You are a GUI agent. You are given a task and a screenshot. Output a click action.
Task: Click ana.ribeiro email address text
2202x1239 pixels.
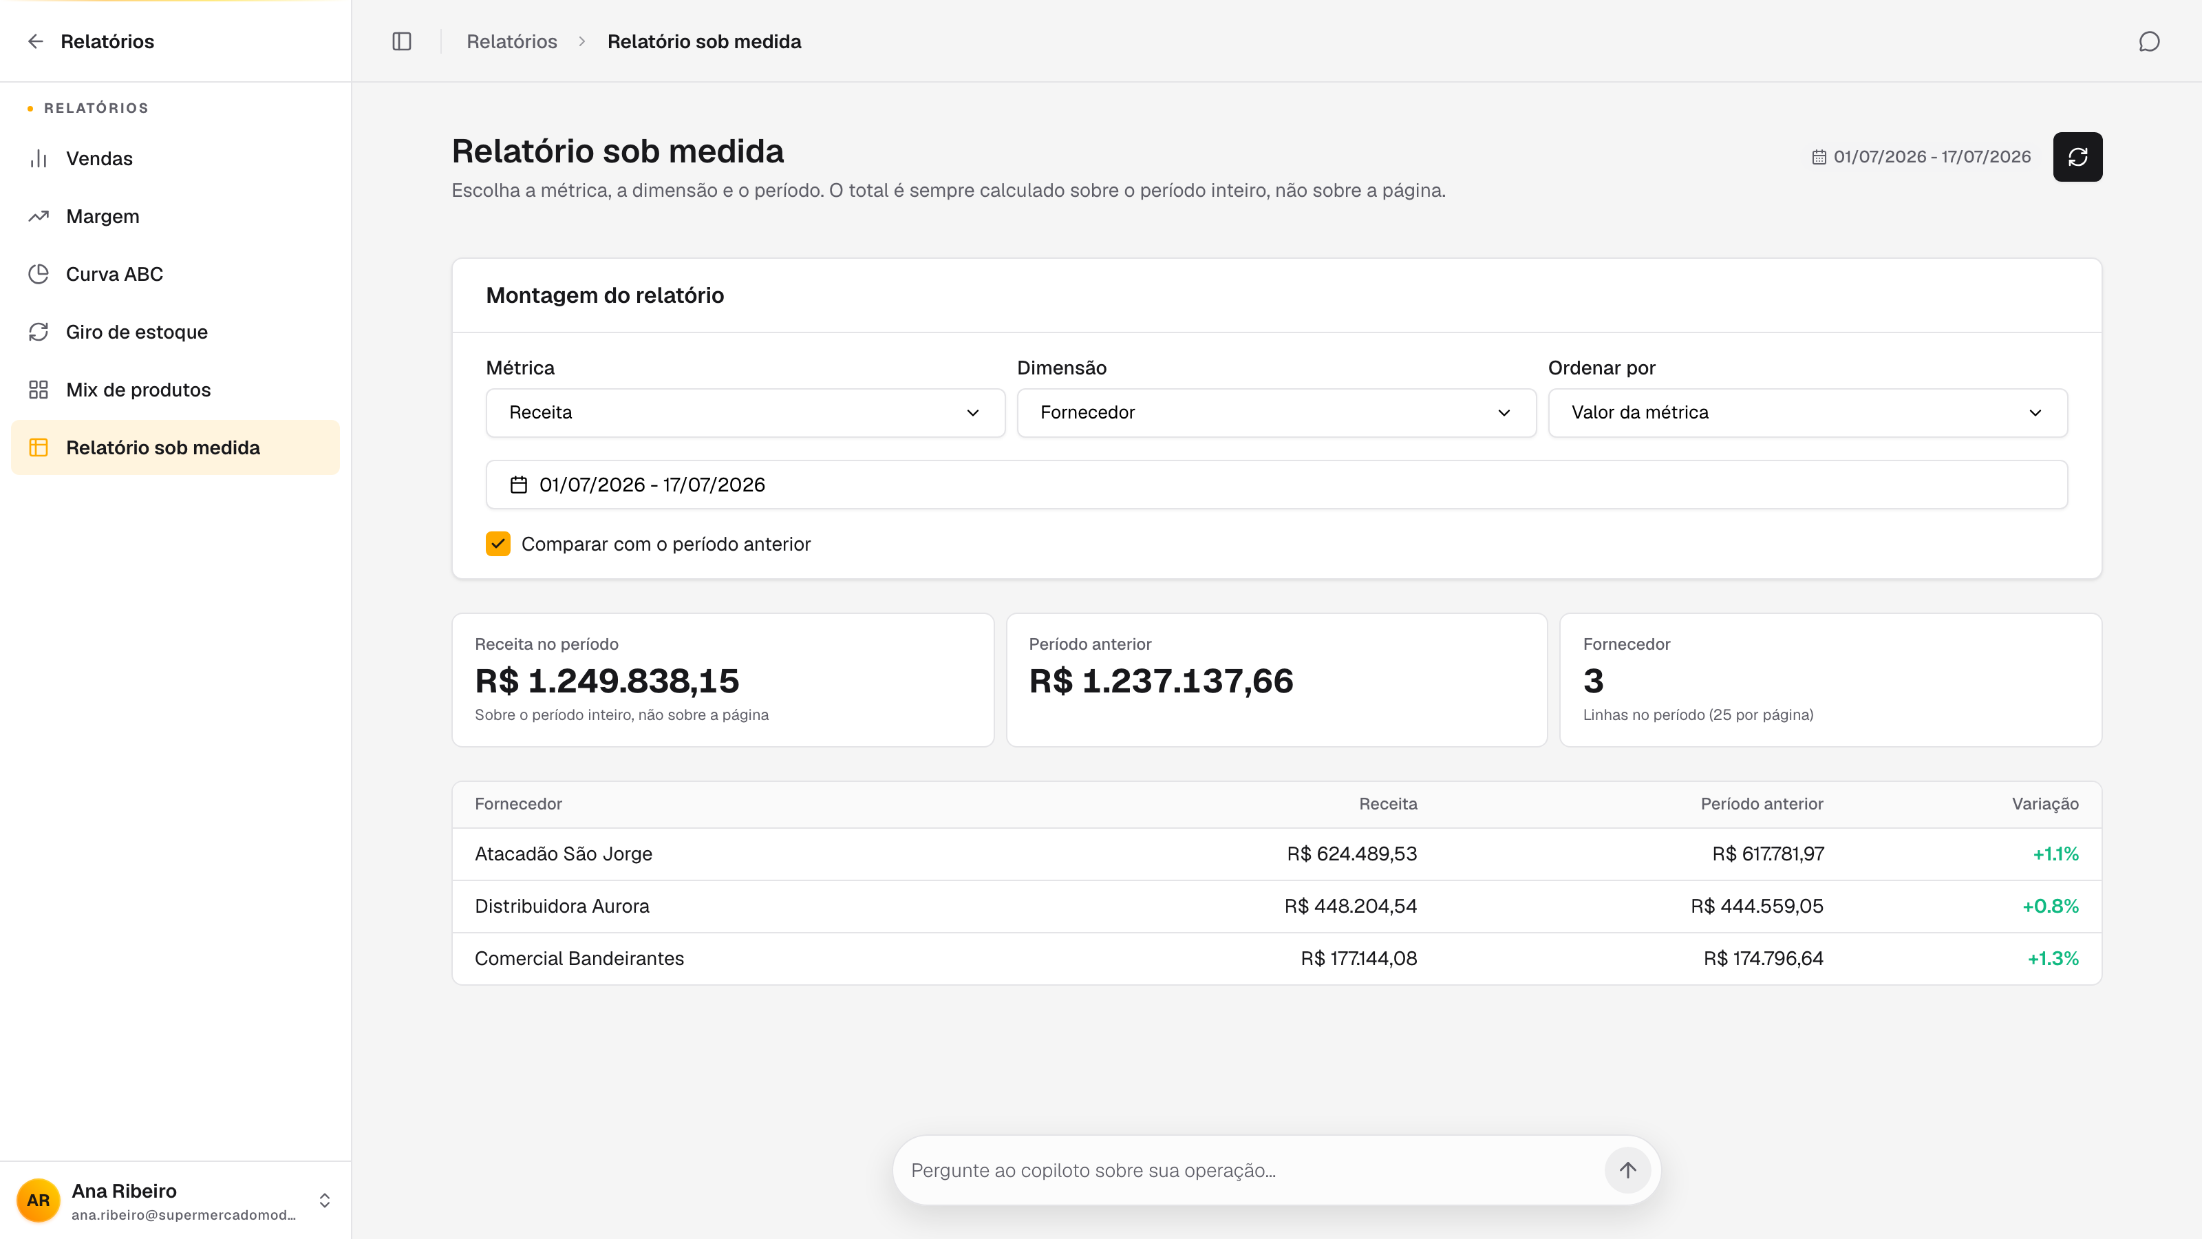[184, 1215]
